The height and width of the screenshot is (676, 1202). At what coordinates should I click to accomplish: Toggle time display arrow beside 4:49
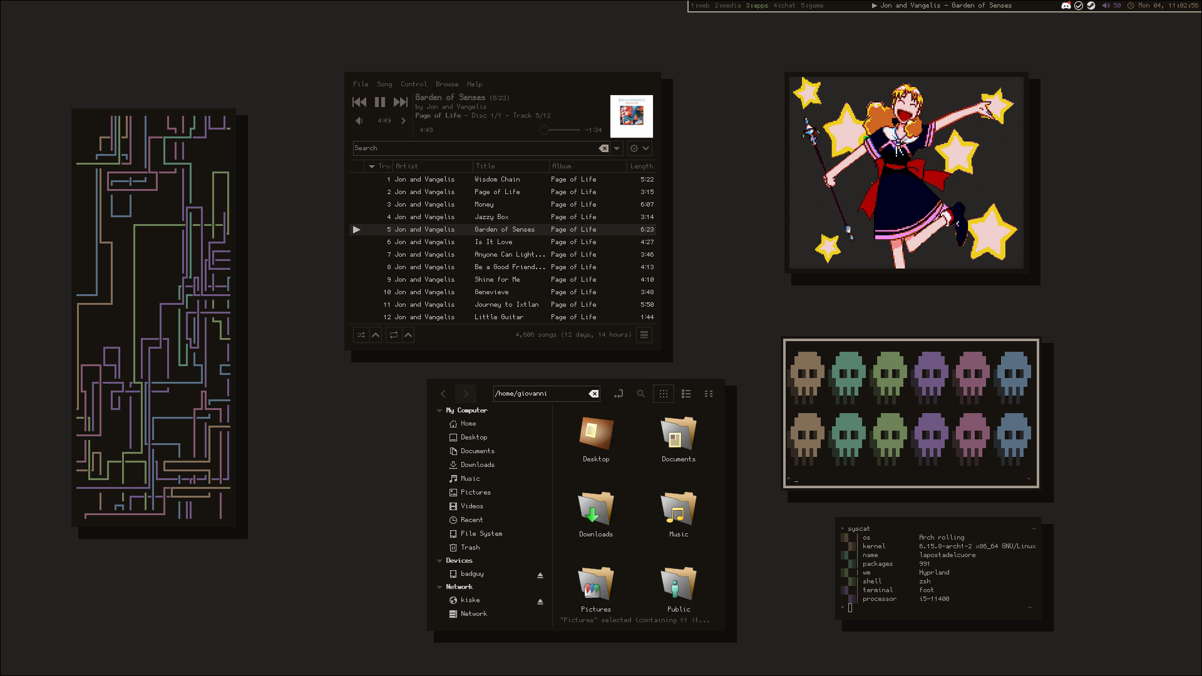pos(403,121)
